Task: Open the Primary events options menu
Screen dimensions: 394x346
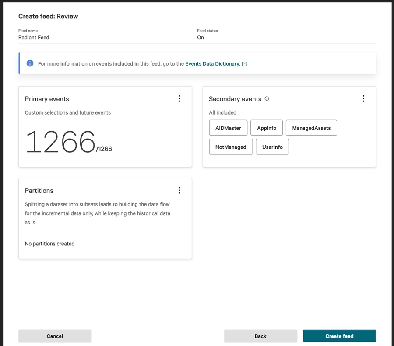Action: [179, 99]
